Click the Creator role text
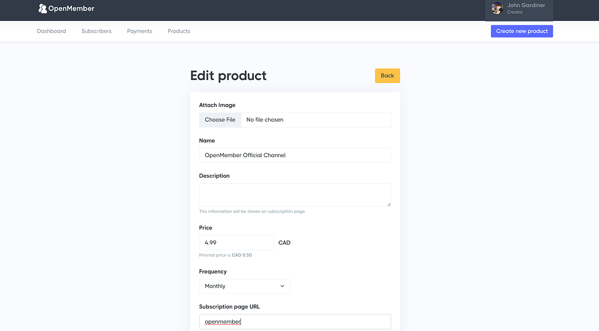The image size is (599, 331). click(x=515, y=12)
